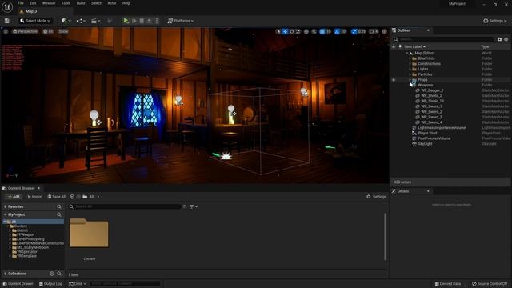Select WP_Dagger_2 in the Outliner
The width and height of the screenshot is (512, 288).
432,90
